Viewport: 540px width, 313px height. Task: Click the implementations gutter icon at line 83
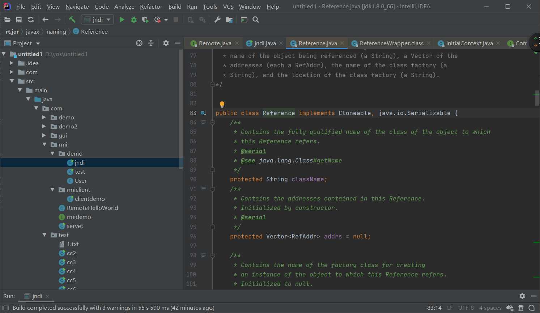click(x=203, y=113)
